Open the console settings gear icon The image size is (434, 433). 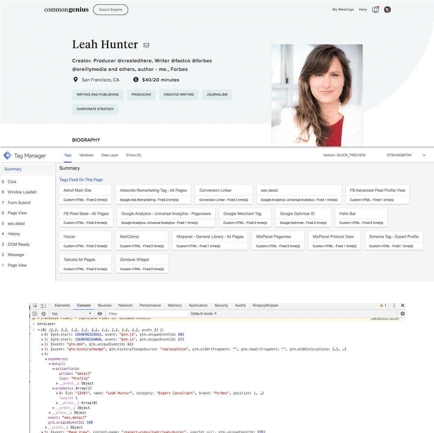[x=402, y=314]
